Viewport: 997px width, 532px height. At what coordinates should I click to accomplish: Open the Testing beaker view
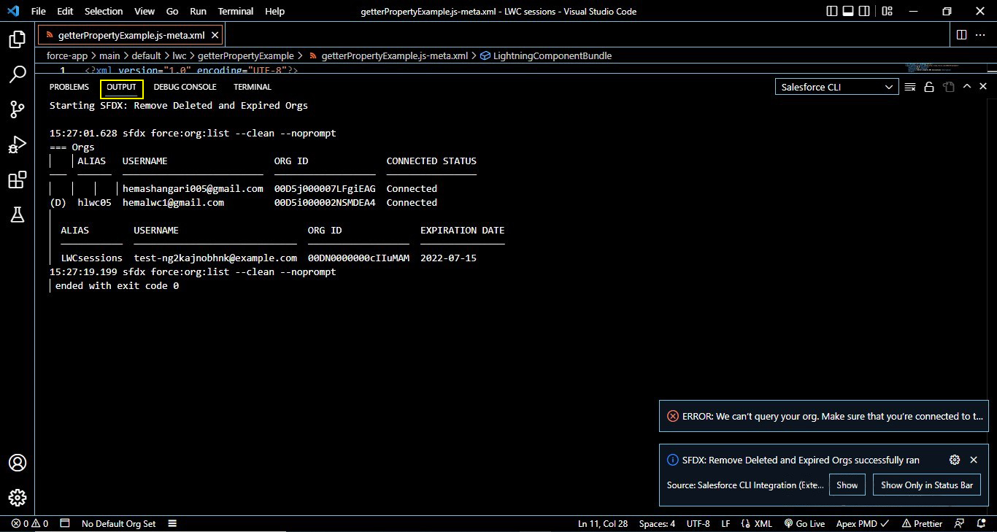(18, 214)
